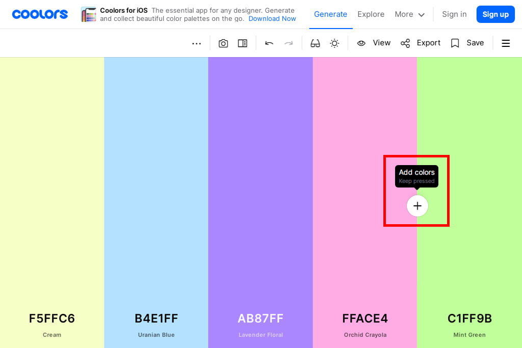Click the three-dots more options icon
Image resolution: width=522 pixels, height=348 pixels.
coord(196,43)
